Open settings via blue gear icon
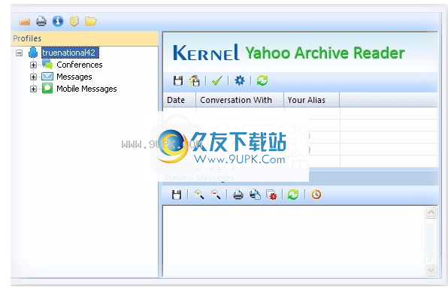The width and height of the screenshot is (448, 293). 240,80
